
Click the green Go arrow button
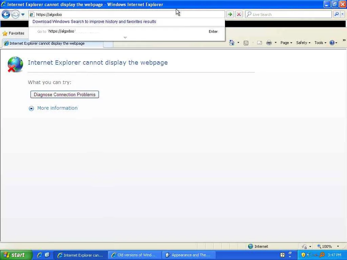(230, 15)
